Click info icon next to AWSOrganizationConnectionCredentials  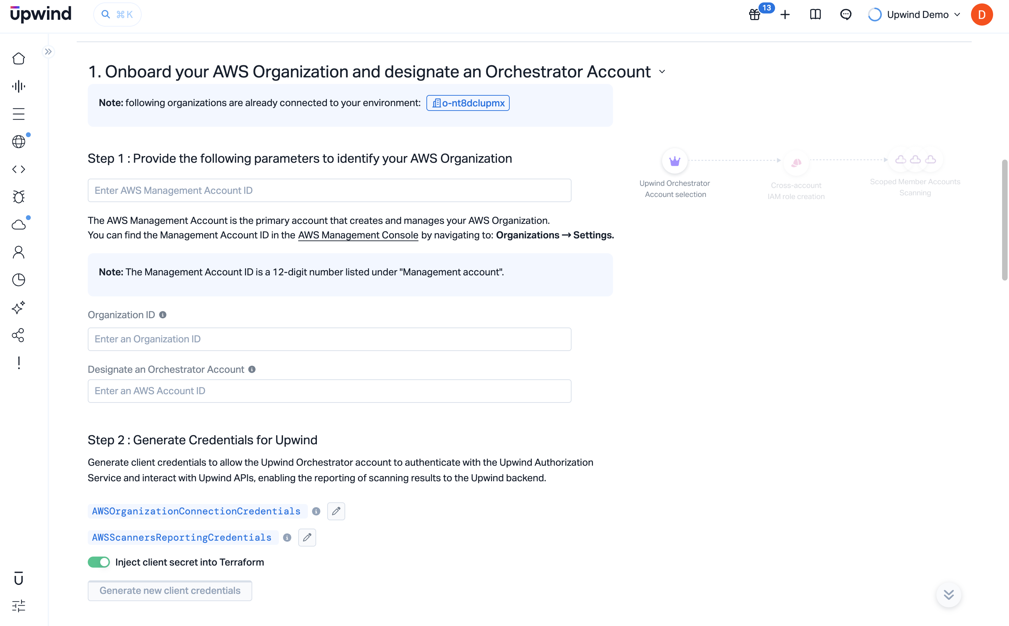tap(316, 511)
